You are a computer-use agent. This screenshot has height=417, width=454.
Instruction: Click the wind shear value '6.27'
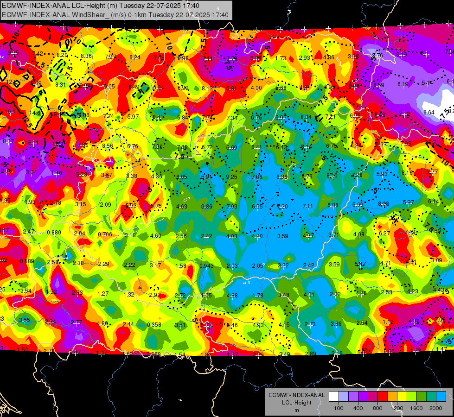(384, 233)
